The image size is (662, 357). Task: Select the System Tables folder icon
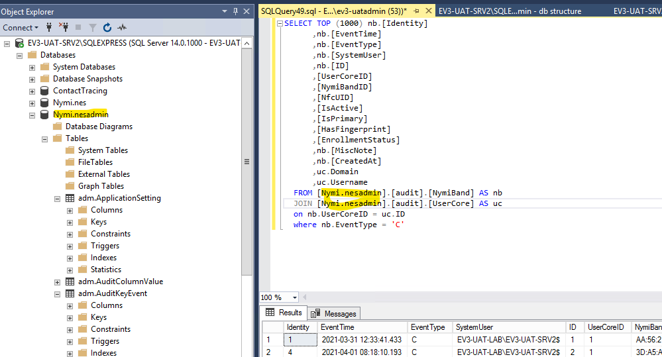pos(70,150)
